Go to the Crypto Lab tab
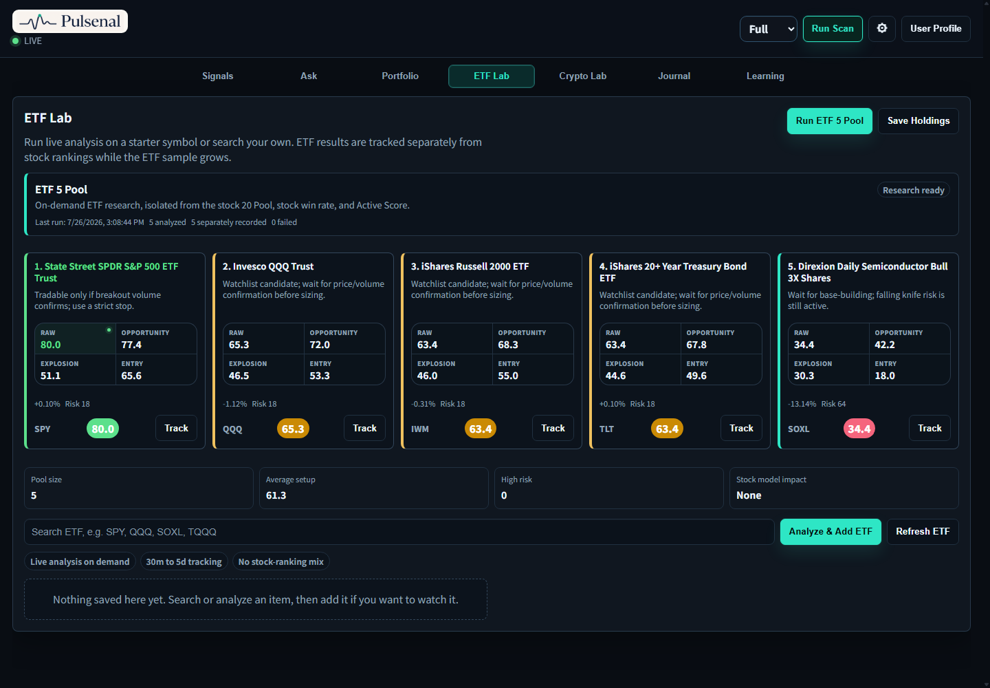This screenshot has height=688, width=990. 583,76
